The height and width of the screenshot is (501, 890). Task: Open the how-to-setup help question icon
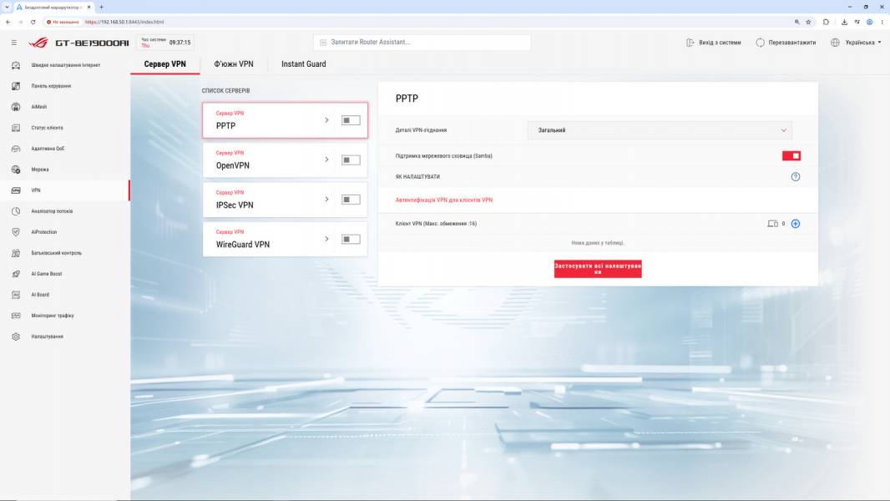click(x=796, y=177)
